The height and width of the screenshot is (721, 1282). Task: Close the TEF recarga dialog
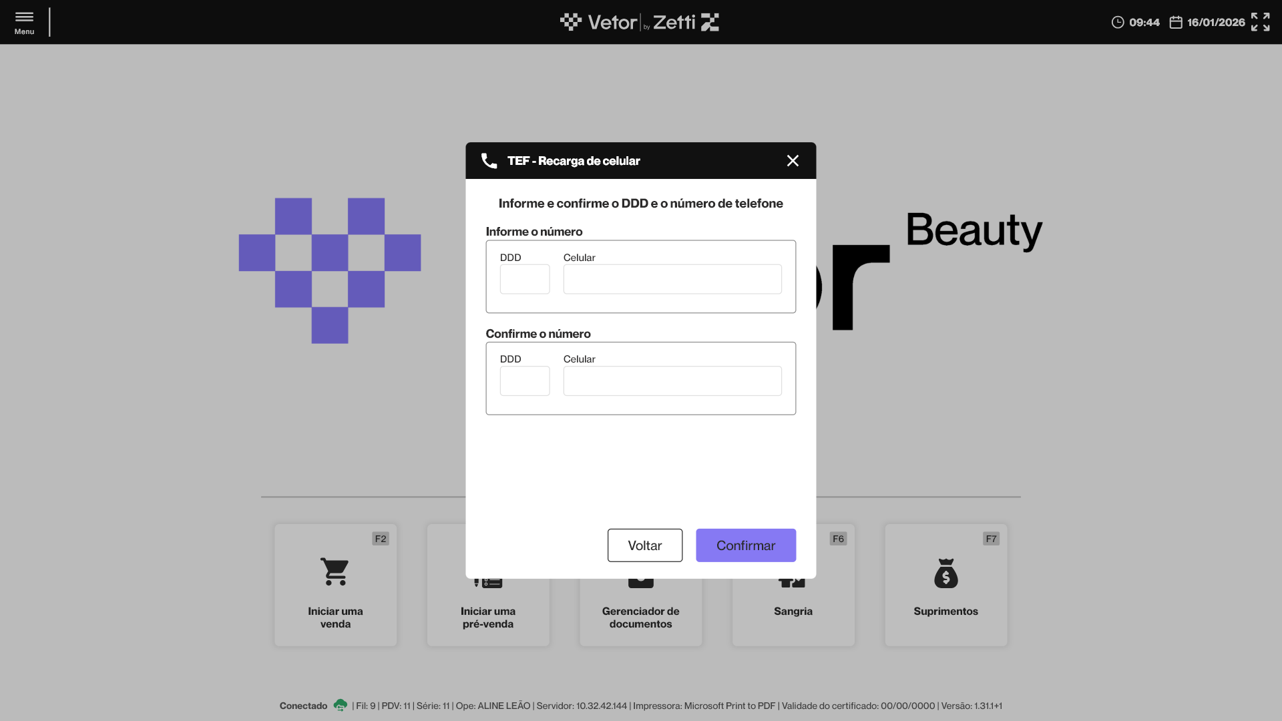pos(793,161)
